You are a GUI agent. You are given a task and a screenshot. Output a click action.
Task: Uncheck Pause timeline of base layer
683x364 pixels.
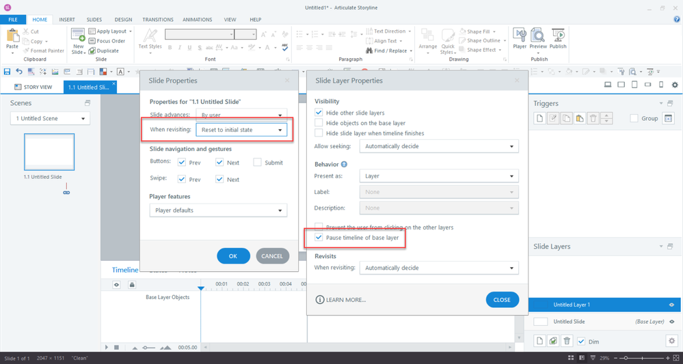319,238
